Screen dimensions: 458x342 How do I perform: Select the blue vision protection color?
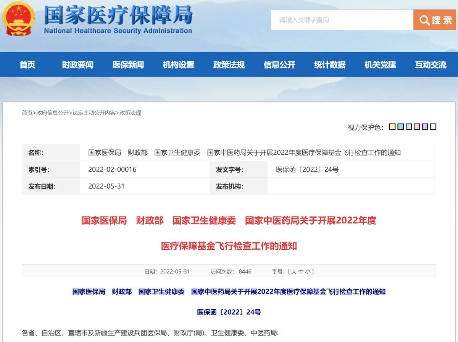[401, 126]
